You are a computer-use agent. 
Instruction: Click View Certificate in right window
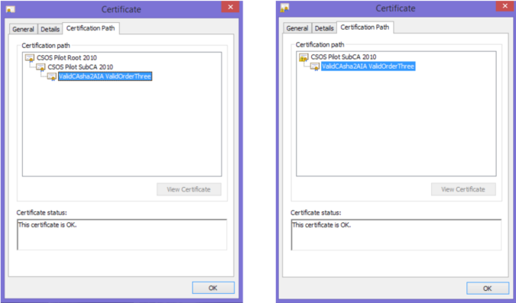(463, 189)
